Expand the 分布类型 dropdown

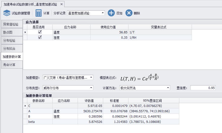91,88
